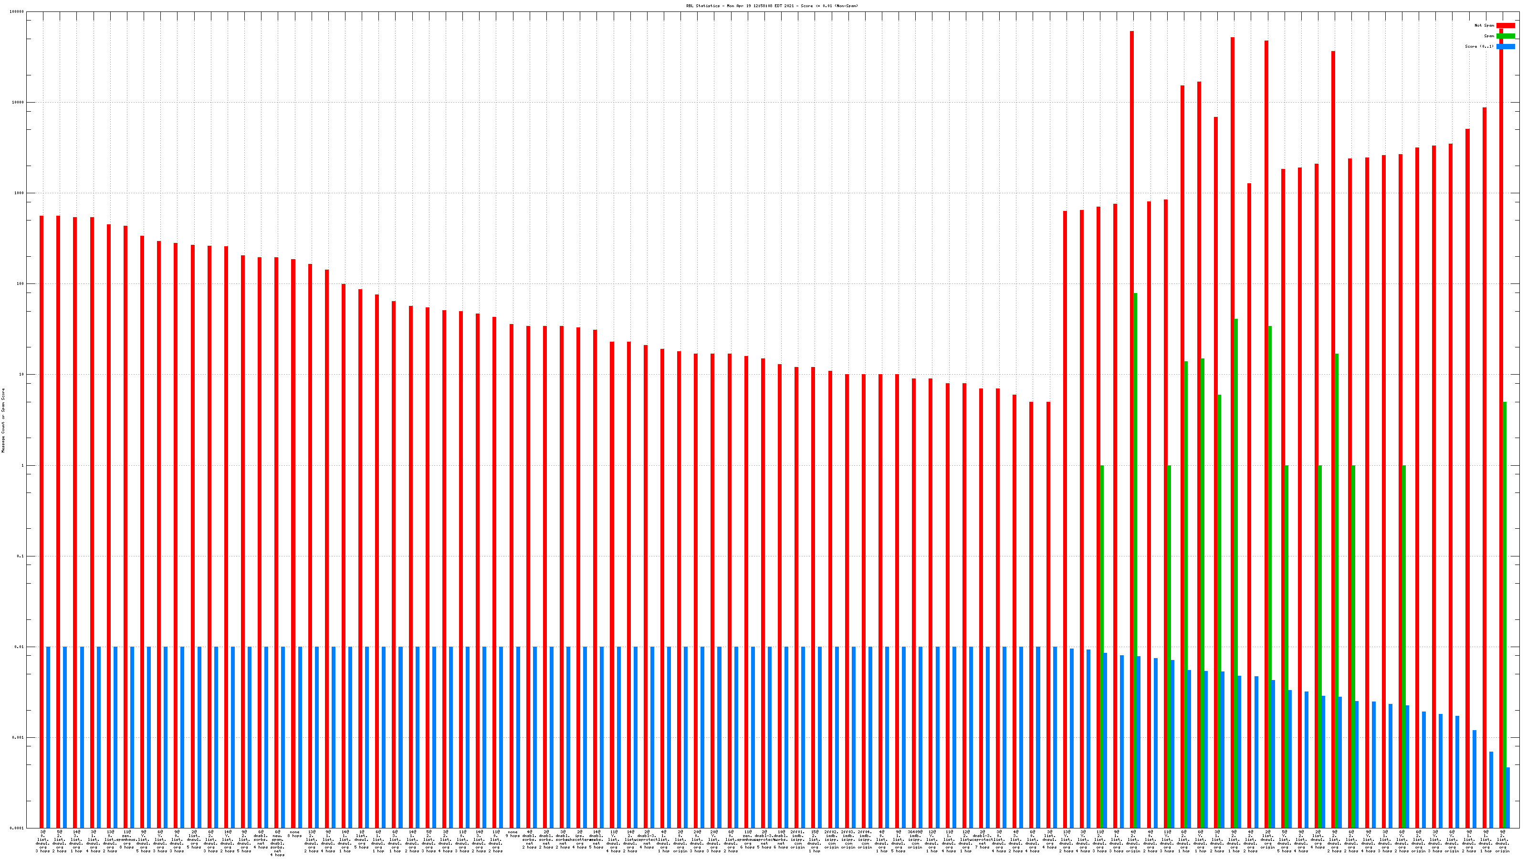
Task: Click the zen.spamhaus.org 8 hops x-axis label
Action: [127, 839]
